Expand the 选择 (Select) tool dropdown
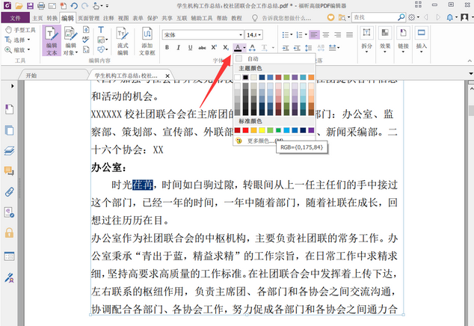 (31, 40)
